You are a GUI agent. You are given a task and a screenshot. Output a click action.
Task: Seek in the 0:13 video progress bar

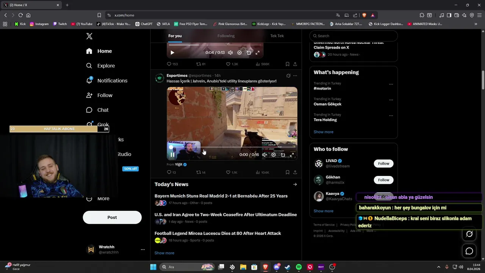(215, 45)
